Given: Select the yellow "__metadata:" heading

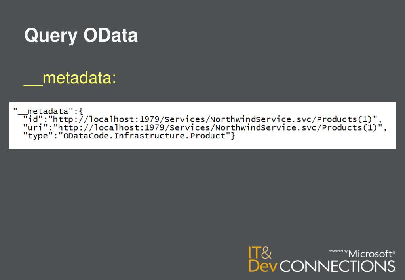Looking at the screenshot, I should [70, 78].
